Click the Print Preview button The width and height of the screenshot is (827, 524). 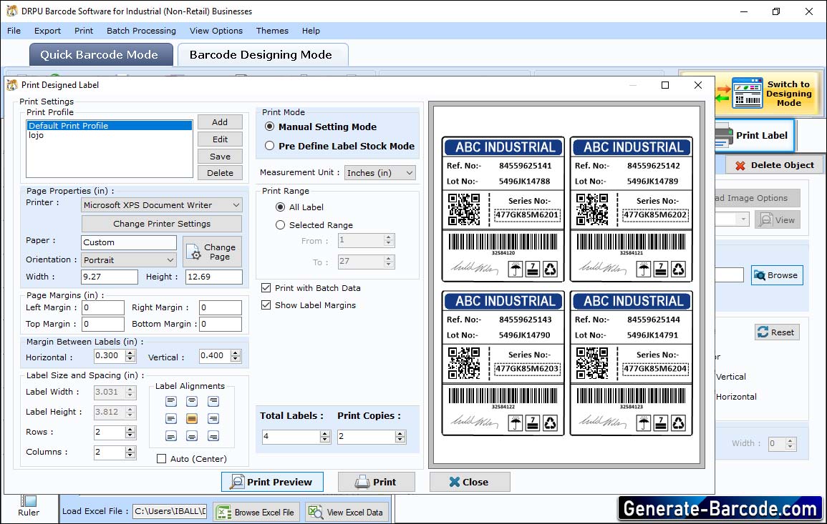coord(272,482)
